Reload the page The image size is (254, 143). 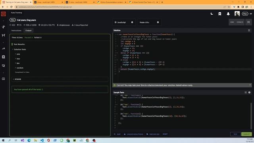pyautogui.click(x=11, y=7)
